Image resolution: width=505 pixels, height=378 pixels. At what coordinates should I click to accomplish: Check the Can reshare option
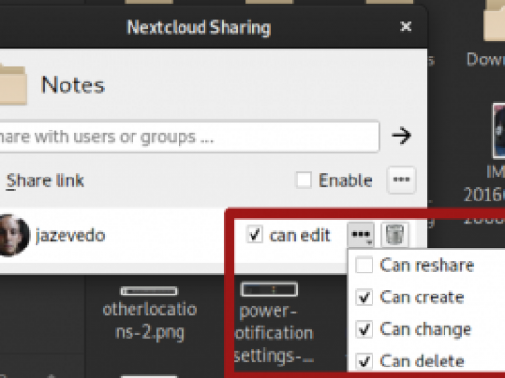click(x=364, y=265)
